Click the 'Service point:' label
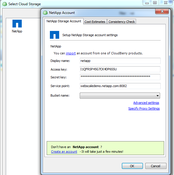Image resolution: width=174 pixels, height=175 pixels. pyautogui.click(x=60, y=86)
